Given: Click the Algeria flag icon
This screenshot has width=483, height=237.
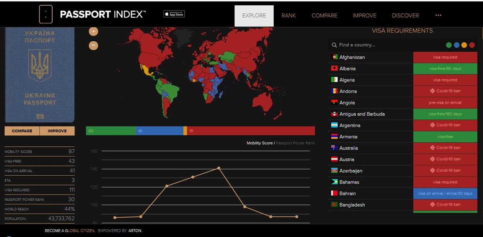Looking at the screenshot, I should coord(334,80).
